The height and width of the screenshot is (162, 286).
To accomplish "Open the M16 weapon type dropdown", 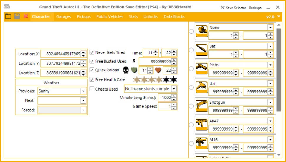I will 270,140.
